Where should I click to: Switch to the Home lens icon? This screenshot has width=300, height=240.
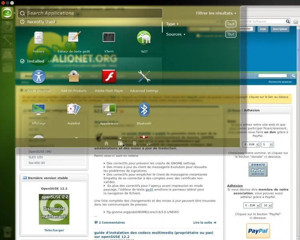106,143
